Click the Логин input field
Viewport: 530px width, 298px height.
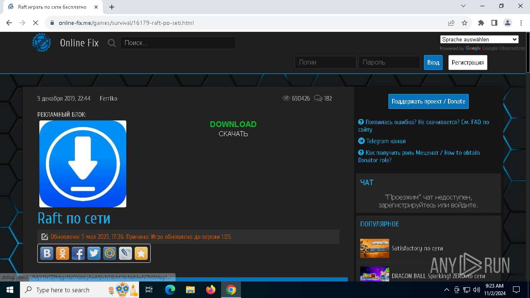pyautogui.click(x=325, y=62)
